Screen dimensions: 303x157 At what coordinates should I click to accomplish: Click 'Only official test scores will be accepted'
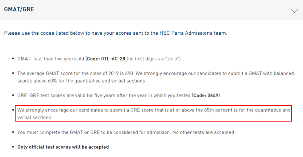coord(63,147)
